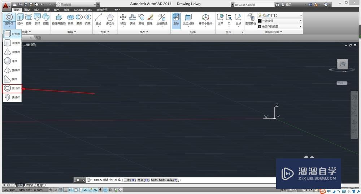Click the Open file folder icon
Screen dimensions: 361x194
pos(20,4)
